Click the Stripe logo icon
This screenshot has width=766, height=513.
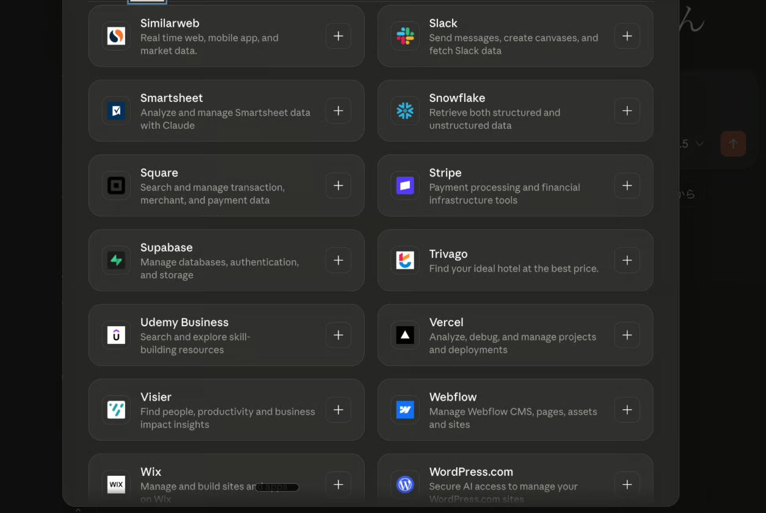(x=405, y=186)
